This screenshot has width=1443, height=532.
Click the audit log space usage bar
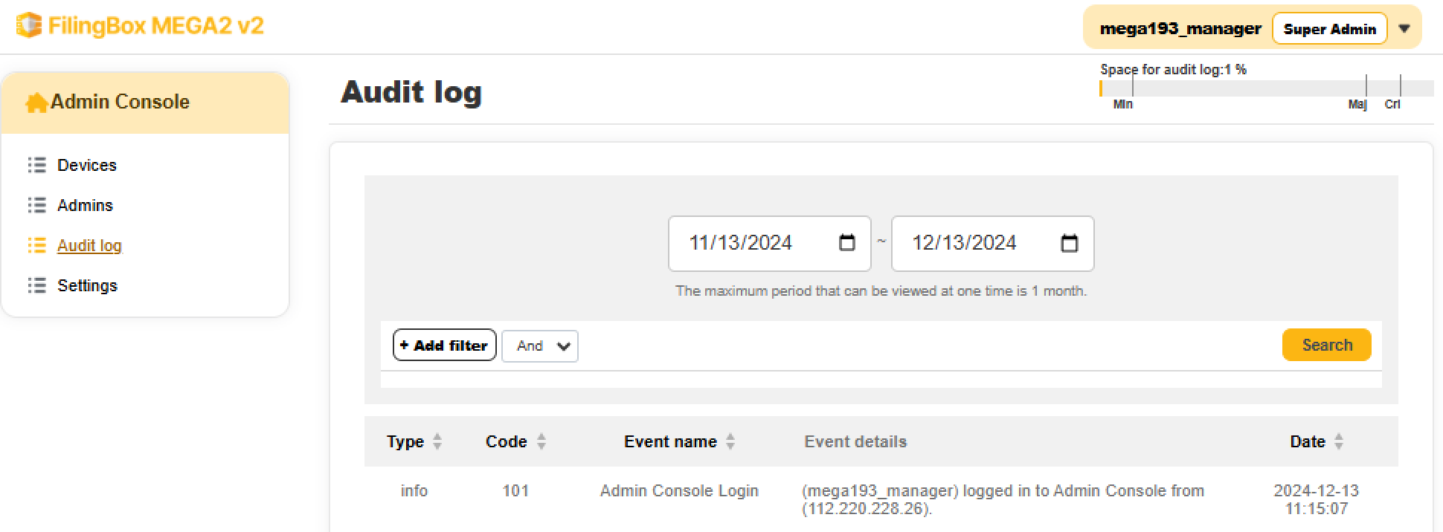coord(1266,88)
